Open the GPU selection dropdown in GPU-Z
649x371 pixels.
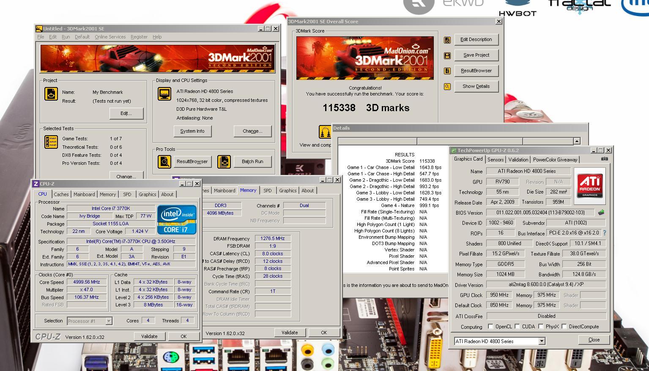point(542,341)
